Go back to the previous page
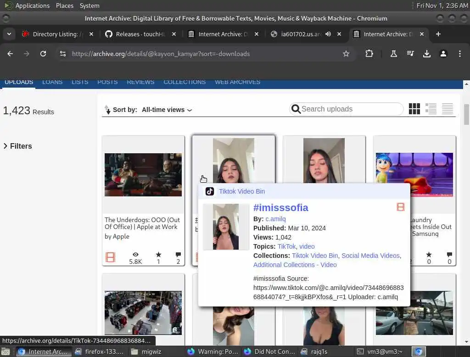 (10, 54)
